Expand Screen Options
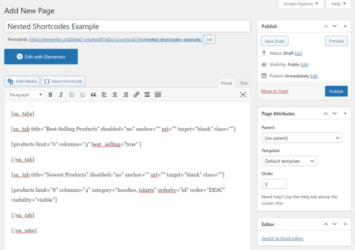Image resolution: width=355 pixels, height=250 pixels. (301, 4)
